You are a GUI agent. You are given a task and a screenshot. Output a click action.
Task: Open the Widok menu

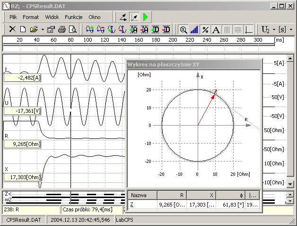pos(52,17)
